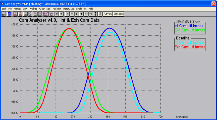
Task: Shift both red and blue curves left
Action: [35, 14]
